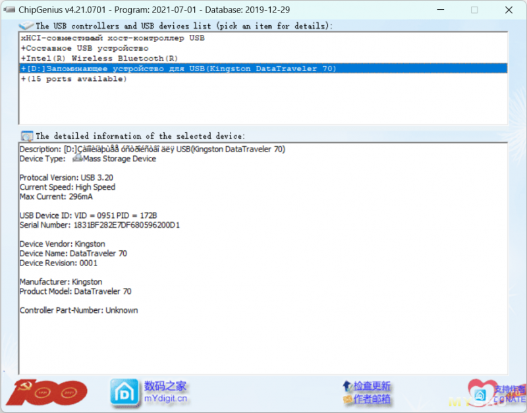The width and height of the screenshot is (527, 413).
Task: Click the Max Current: 296mA line
Action: coord(56,196)
